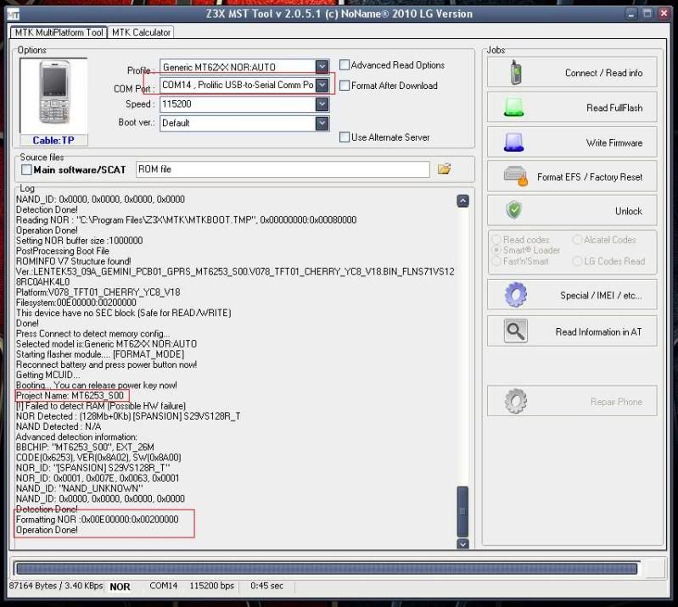Screen dimensions: 678x607
Task: Click the magnifier Read Information in AT icon
Action: tap(515, 331)
